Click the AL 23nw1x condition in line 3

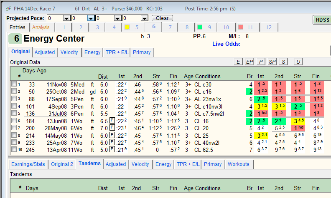coord(208,99)
